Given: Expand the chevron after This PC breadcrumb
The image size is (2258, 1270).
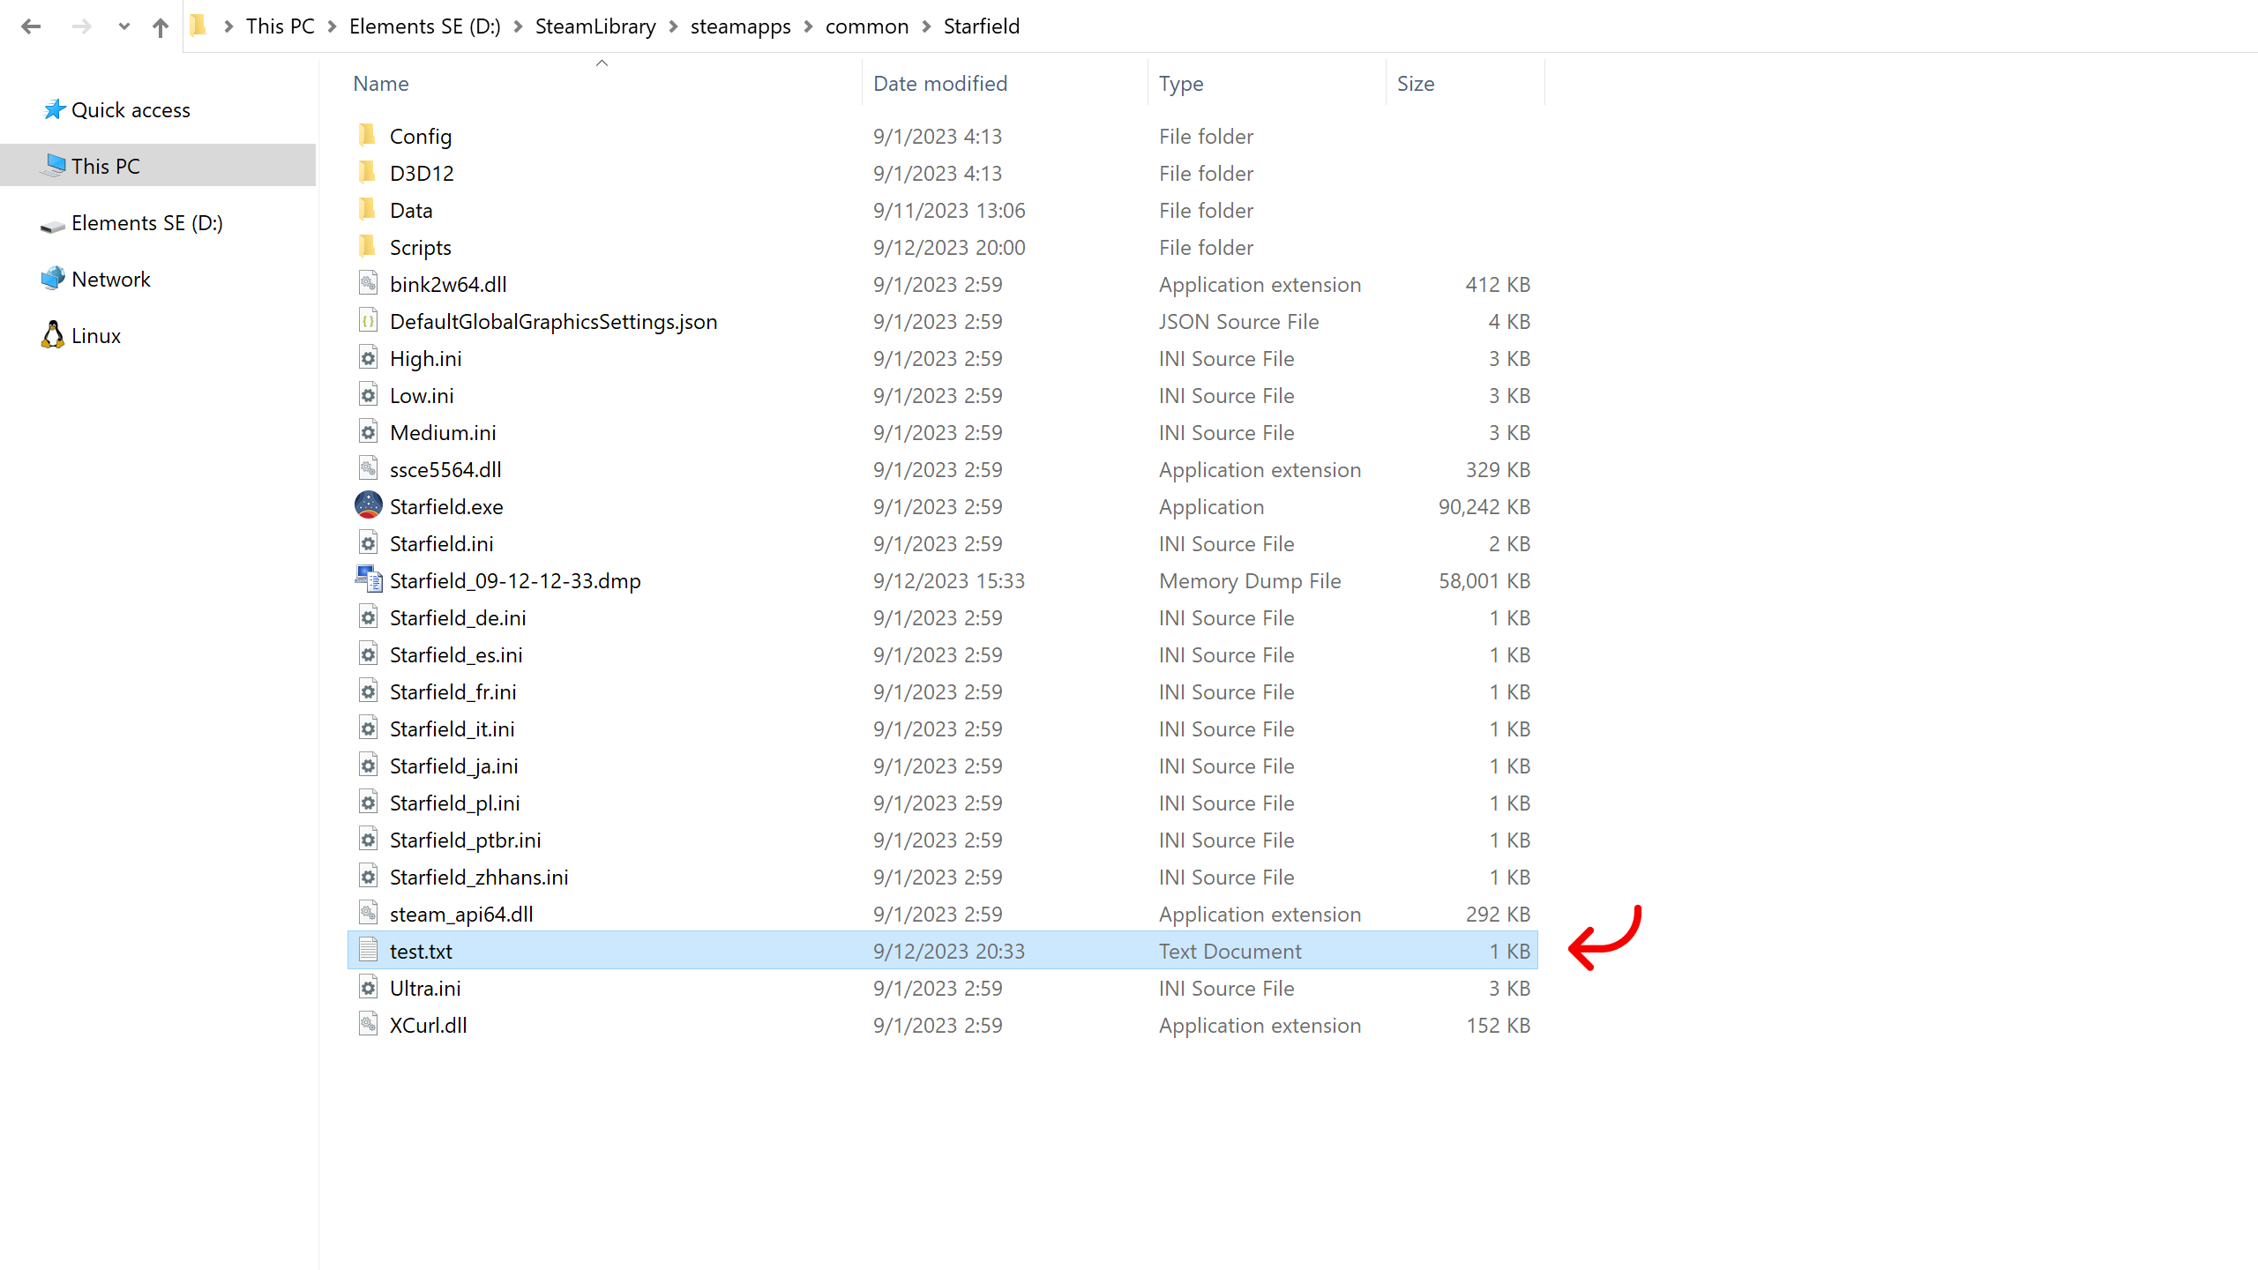Looking at the screenshot, I should [x=332, y=26].
